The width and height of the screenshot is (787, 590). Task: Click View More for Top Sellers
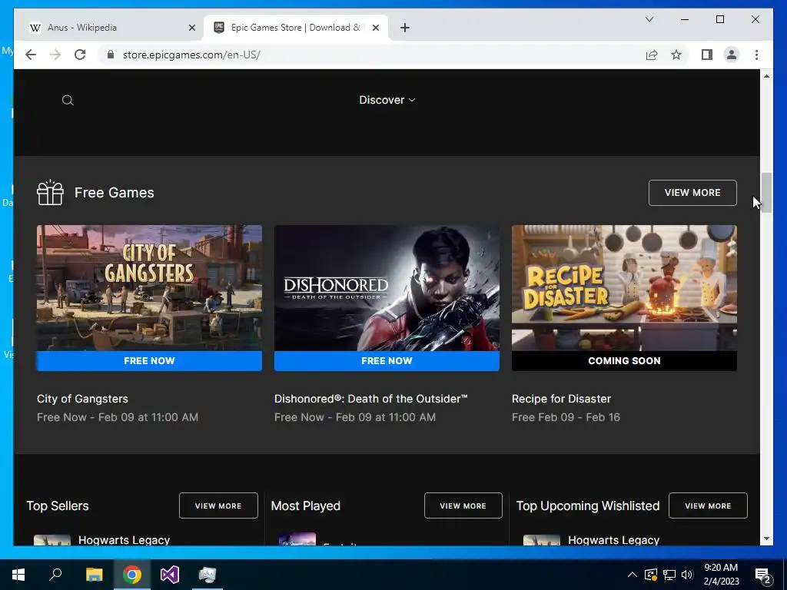click(x=218, y=505)
